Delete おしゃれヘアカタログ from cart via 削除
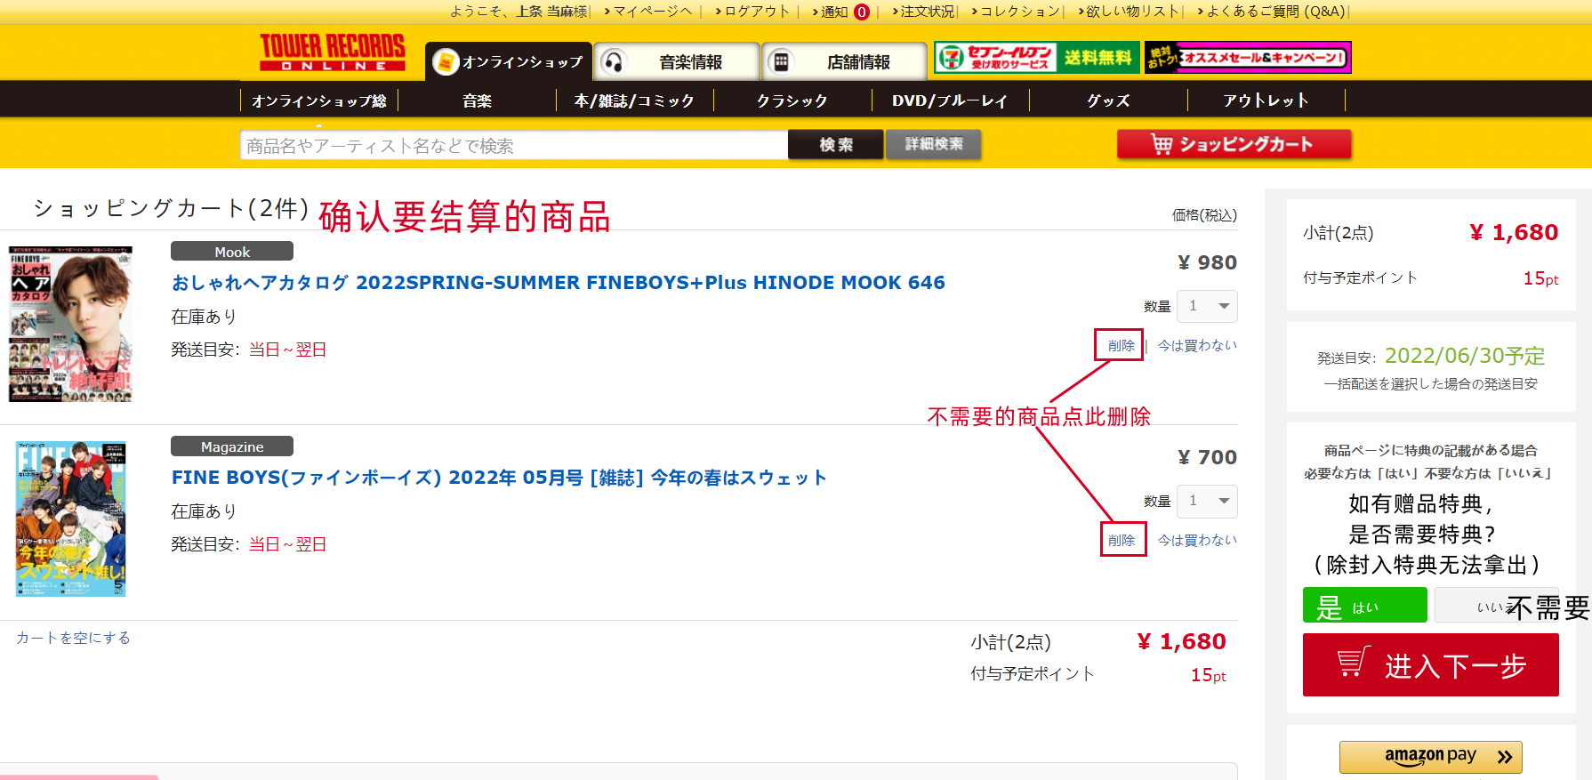 (x=1121, y=345)
